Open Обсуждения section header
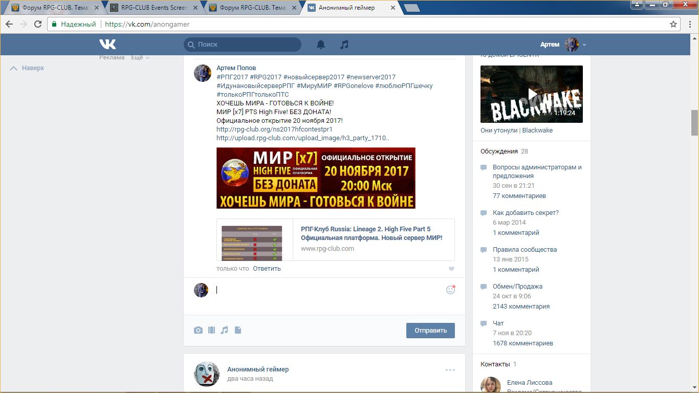 499,151
